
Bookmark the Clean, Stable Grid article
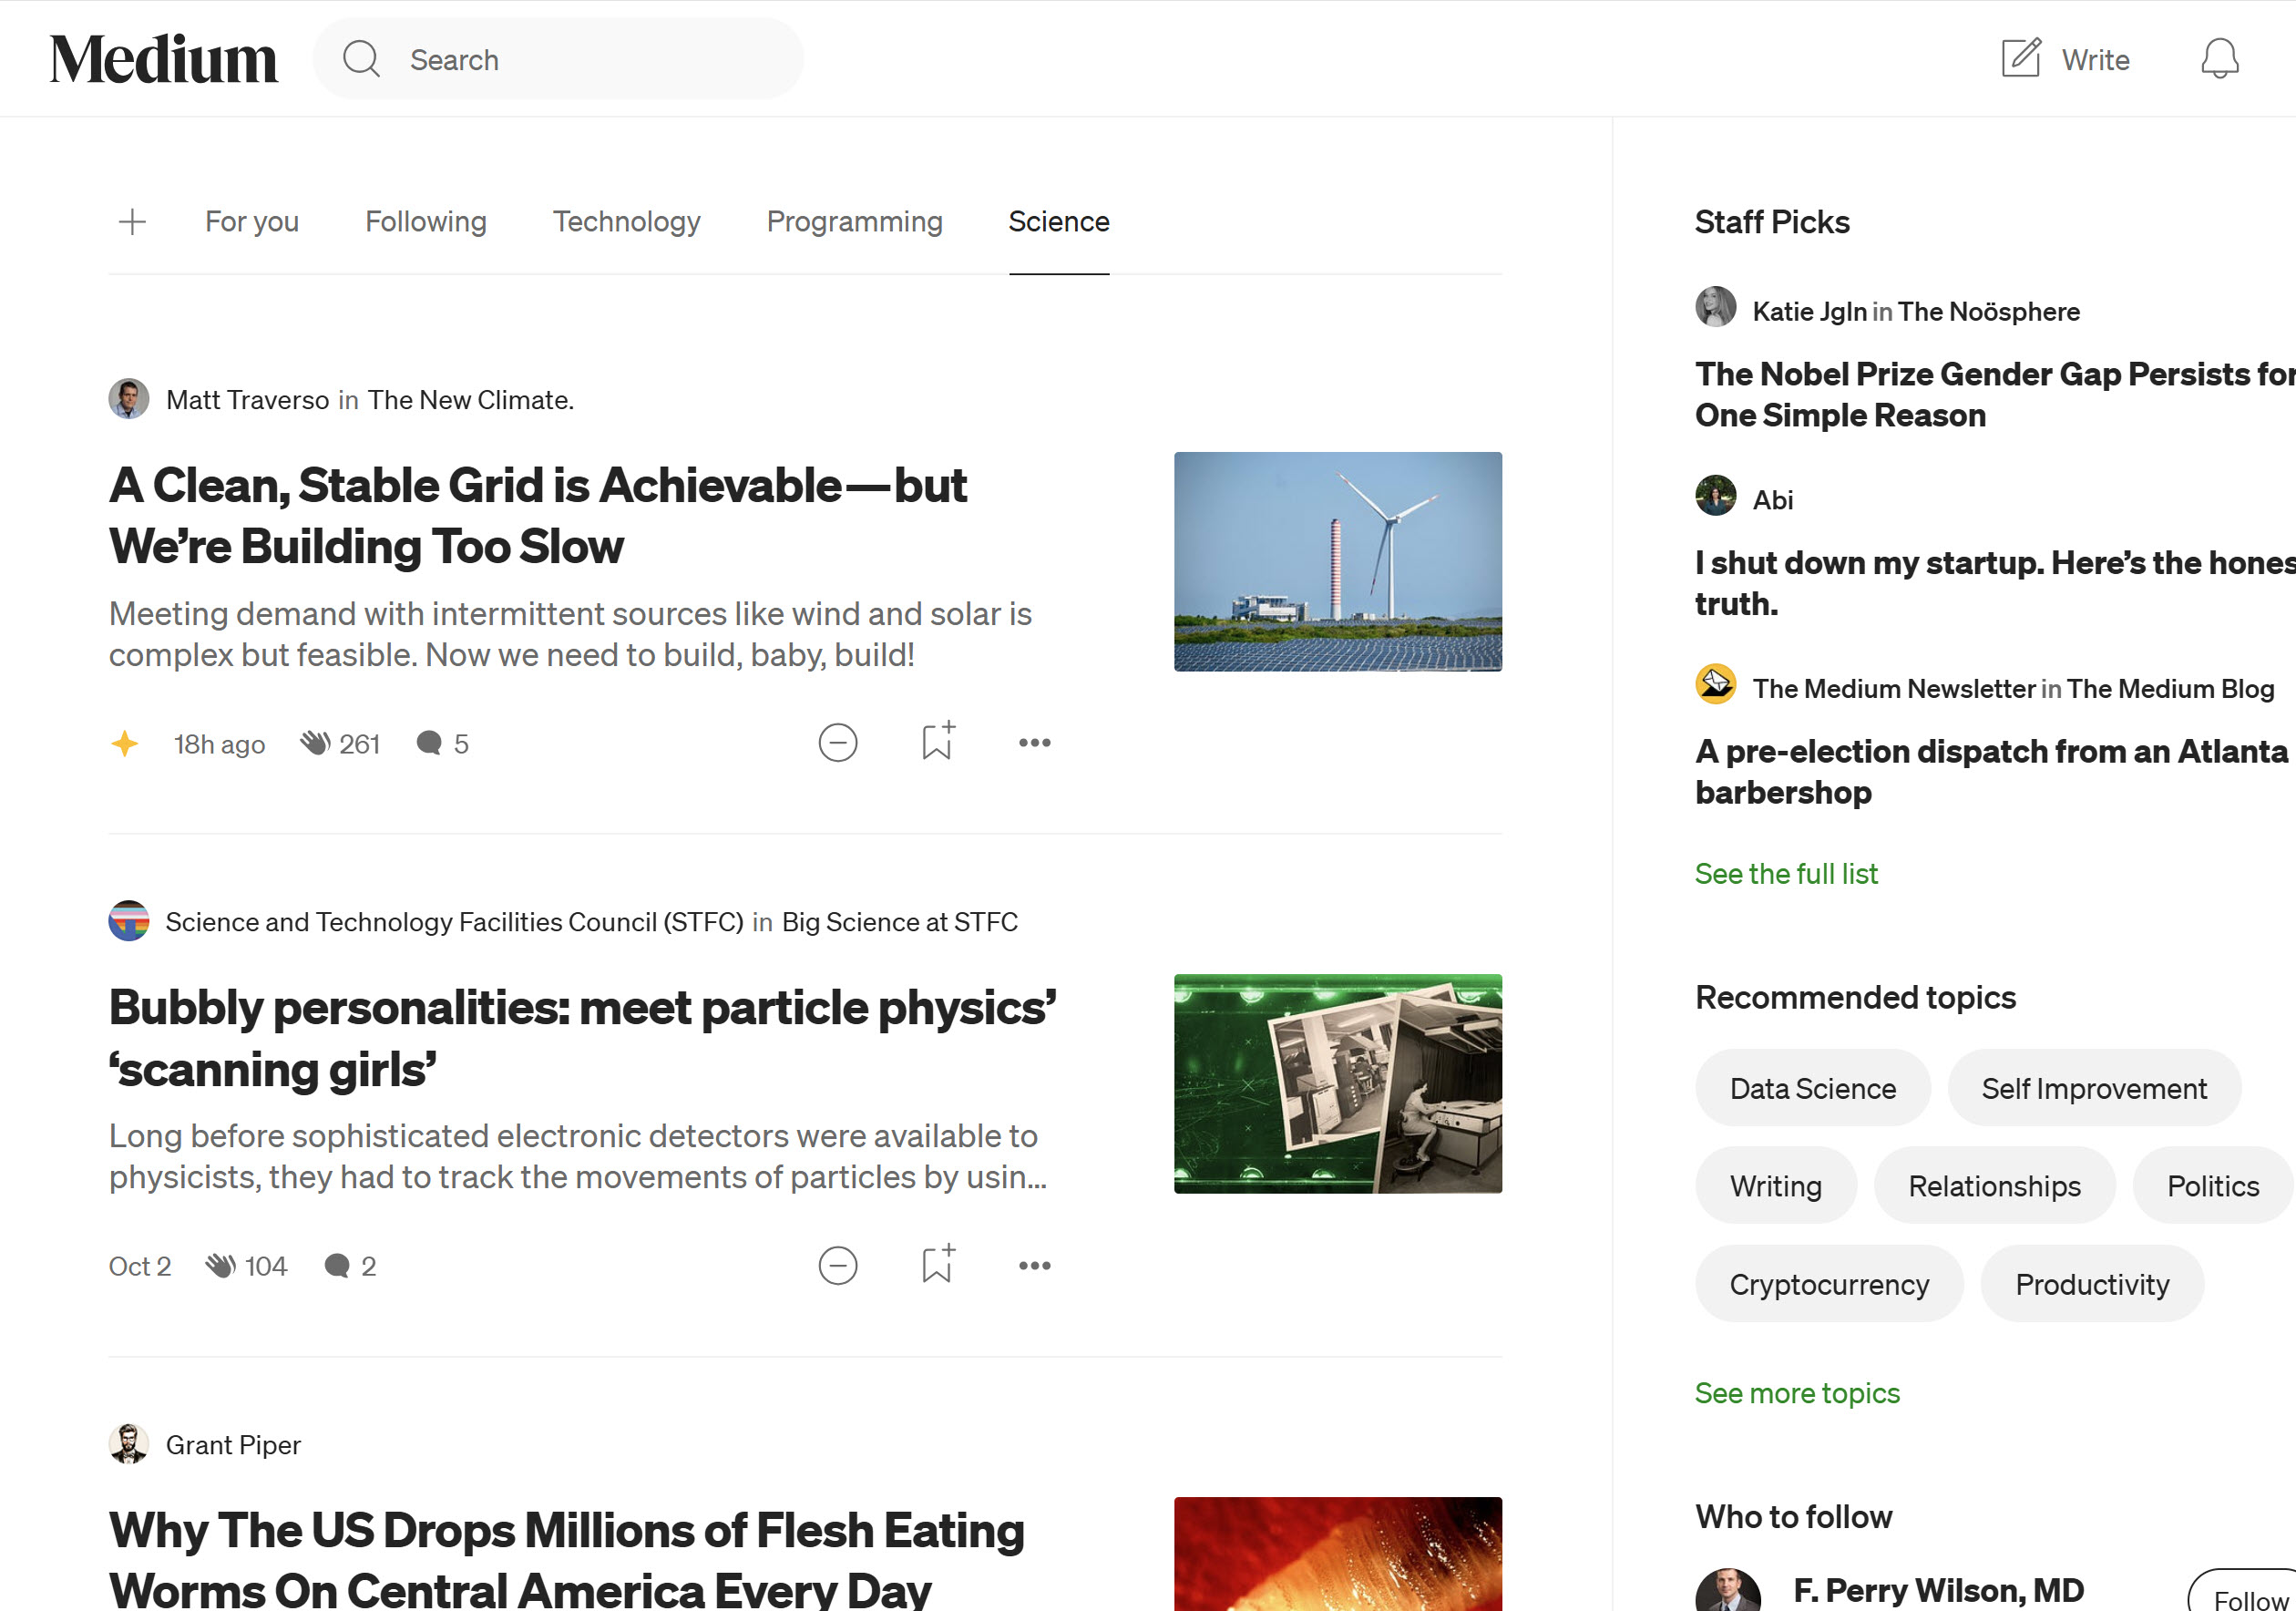(x=937, y=743)
